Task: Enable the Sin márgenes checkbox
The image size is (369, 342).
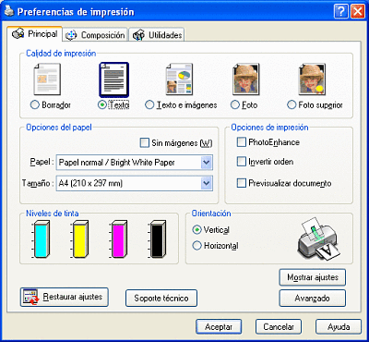Action: coord(144,143)
